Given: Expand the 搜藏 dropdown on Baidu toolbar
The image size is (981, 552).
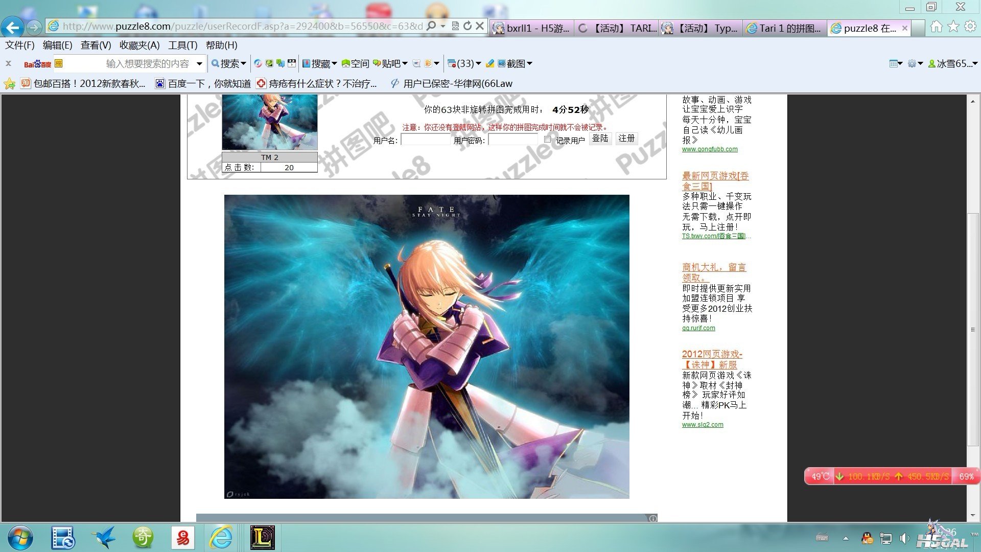Looking at the screenshot, I should pyautogui.click(x=334, y=63).
